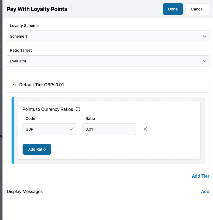
Task: Select the Pay With Loyalty Points header
Action: pos(37,9)
